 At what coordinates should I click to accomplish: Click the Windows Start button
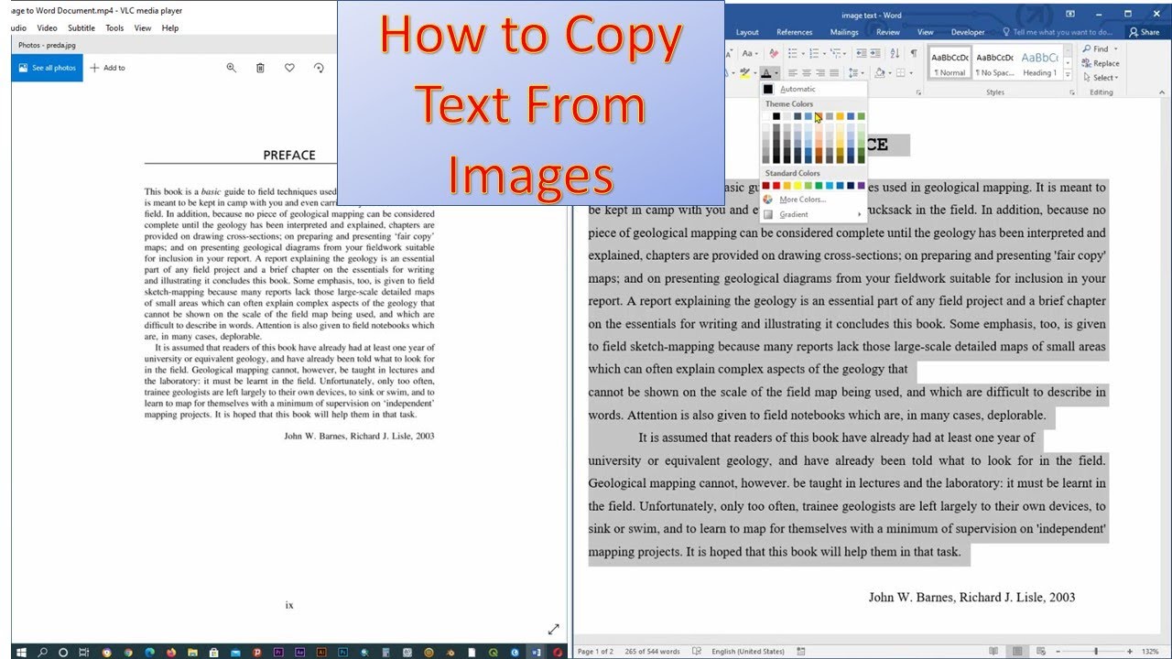(x=21, y=652)
